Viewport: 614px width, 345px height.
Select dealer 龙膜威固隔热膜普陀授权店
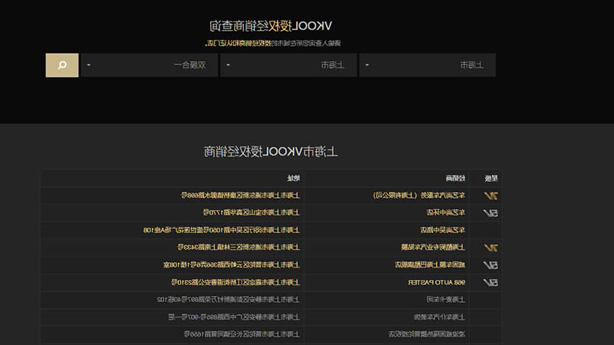point(427,333)
